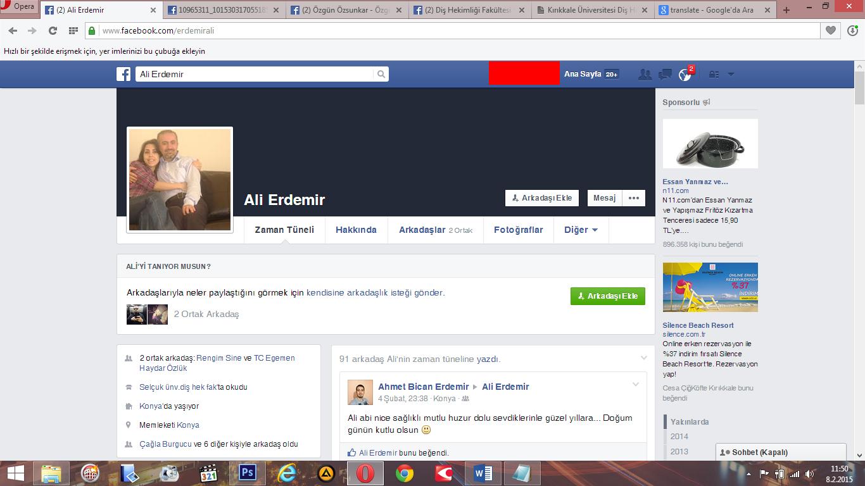The width and height of the screenshot is (865, 486).
Task: Click Memleketi Konya link
Action: [188, 425]
